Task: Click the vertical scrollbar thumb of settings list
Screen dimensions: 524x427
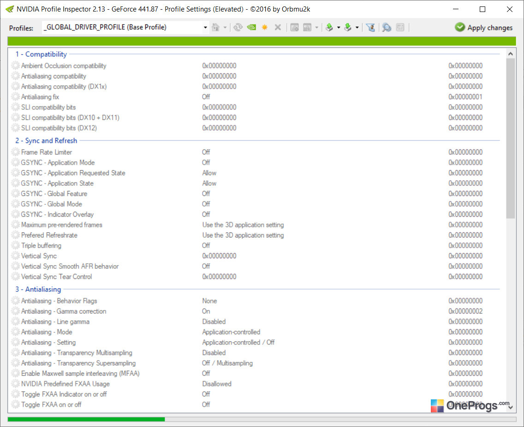Action: point(510,138)
